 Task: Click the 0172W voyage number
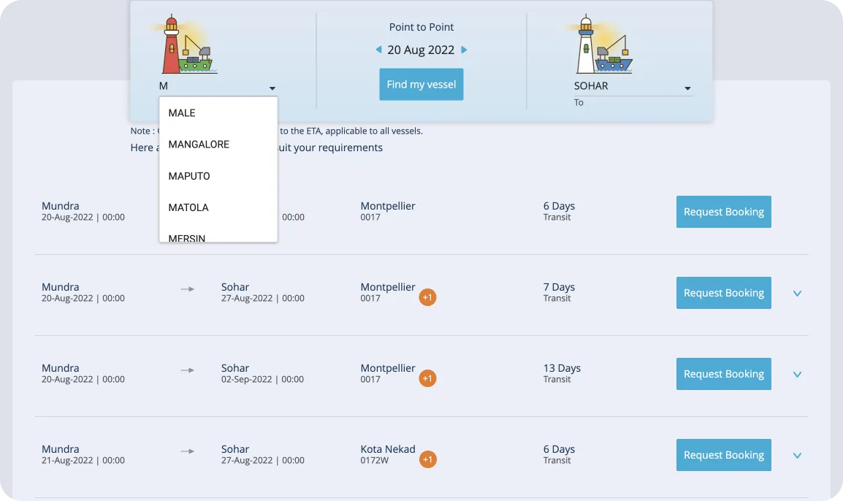point(374,461)
